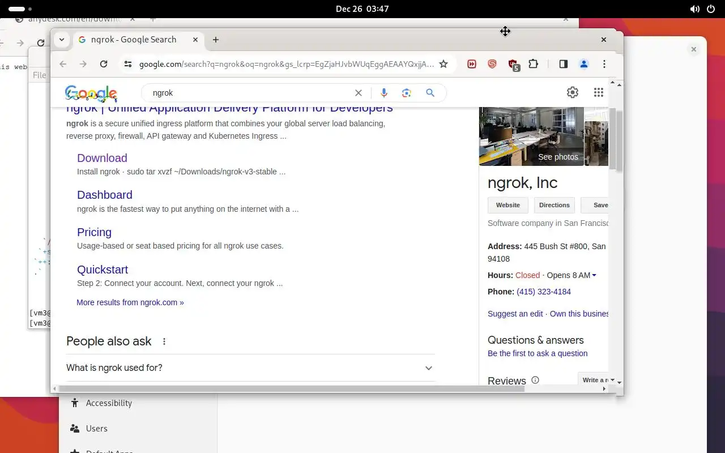
Task: Click in the Google search input field
Action: point(249,93)
